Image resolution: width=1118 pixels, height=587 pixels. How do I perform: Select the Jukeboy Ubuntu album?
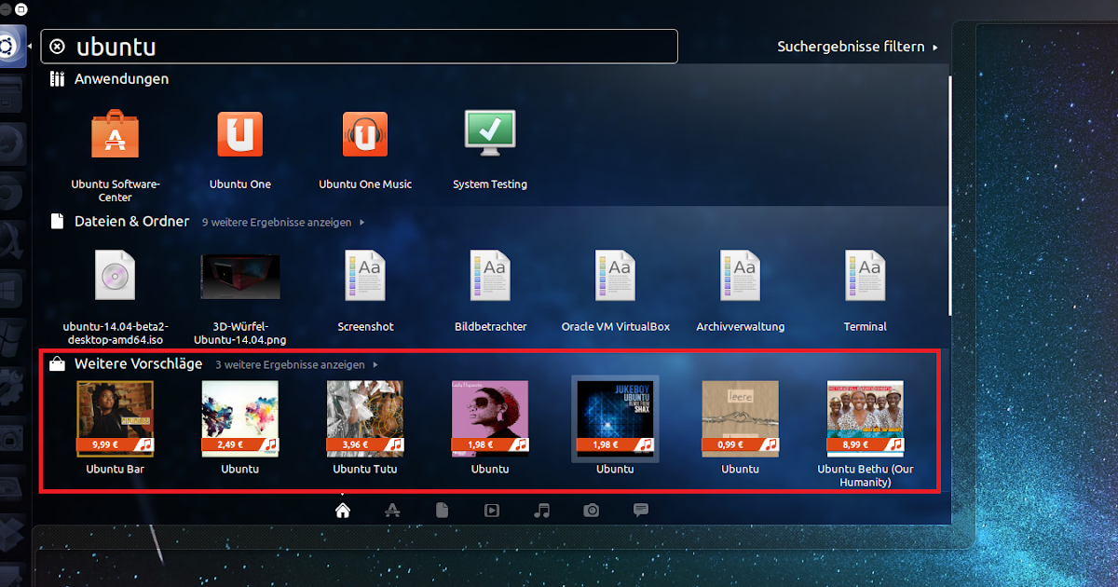coord(615,427)
